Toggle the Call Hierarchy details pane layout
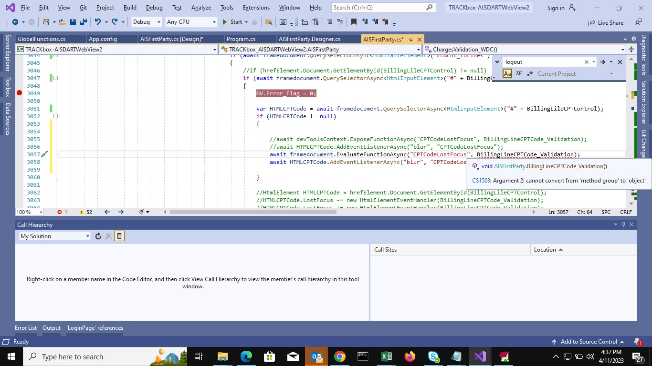This screenshot has height=366, width=652. [x=119, y=236]
